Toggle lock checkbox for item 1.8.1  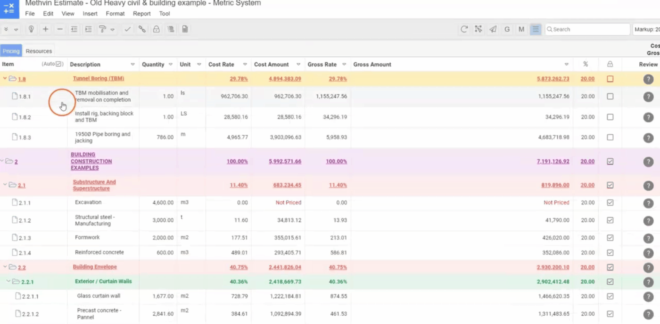[x=610, y=96]
